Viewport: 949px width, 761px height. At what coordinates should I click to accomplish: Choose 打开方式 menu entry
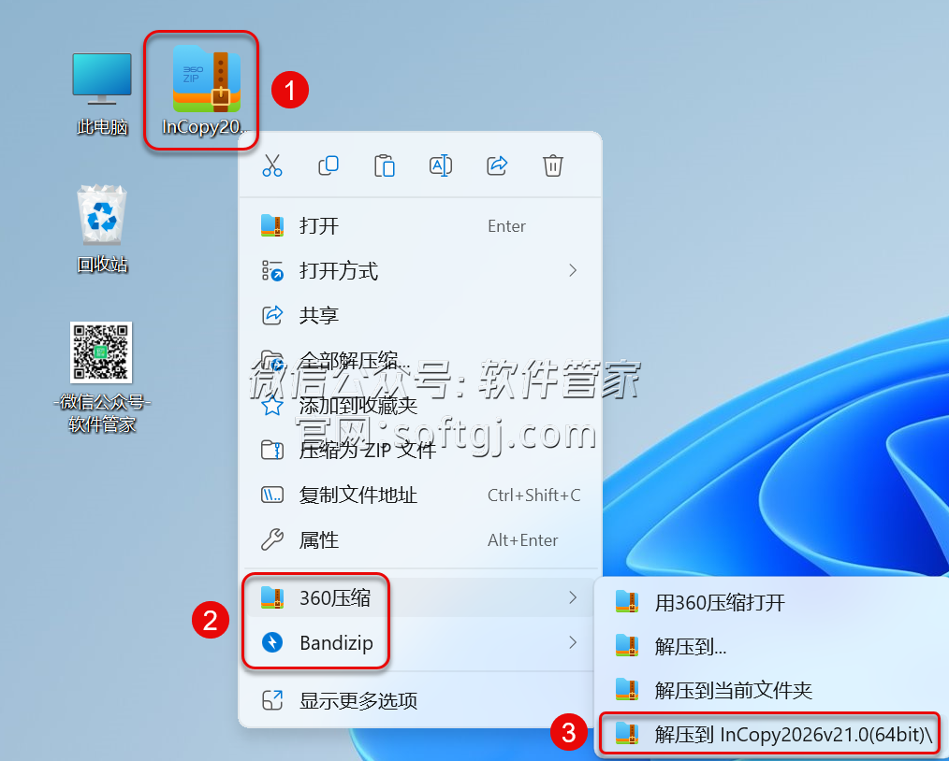click(x=420, y=271)
